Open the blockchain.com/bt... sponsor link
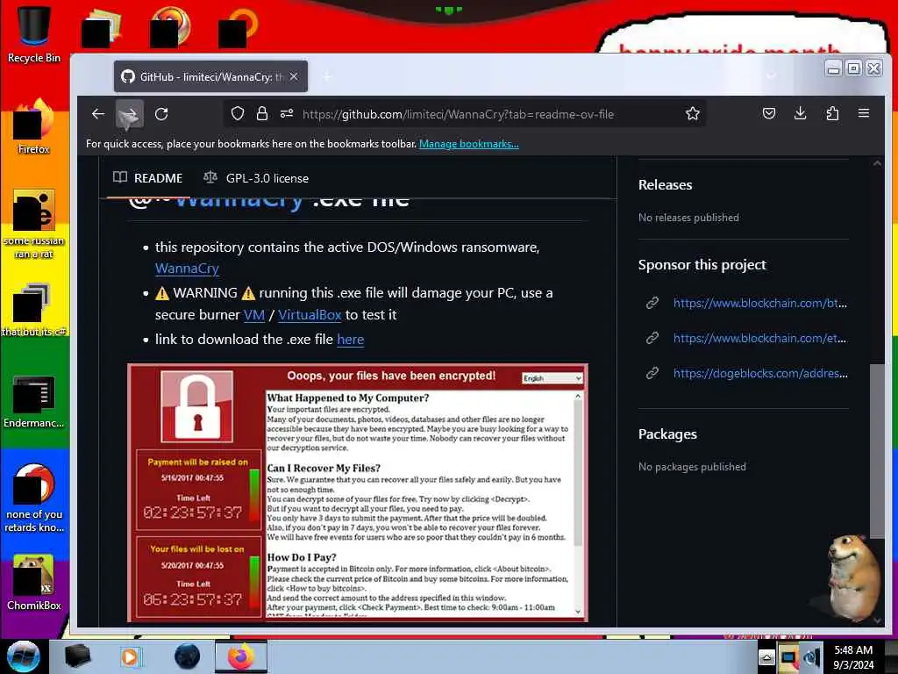The image size is (898, 674). coord(759,303)
